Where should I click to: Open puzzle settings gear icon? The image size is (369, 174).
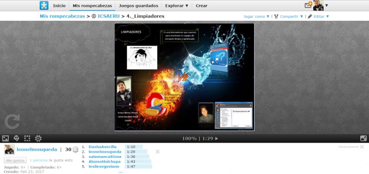38,138
